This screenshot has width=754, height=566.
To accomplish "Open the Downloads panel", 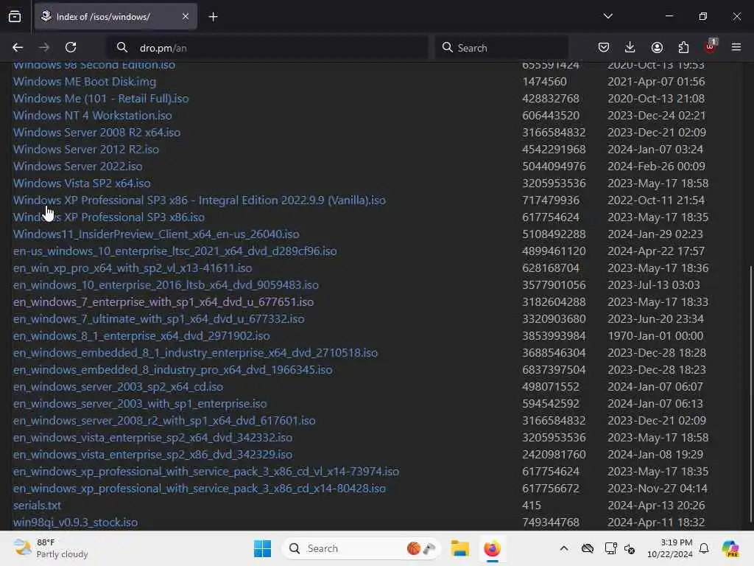I will pyautogui.click(x=630, y=47).
